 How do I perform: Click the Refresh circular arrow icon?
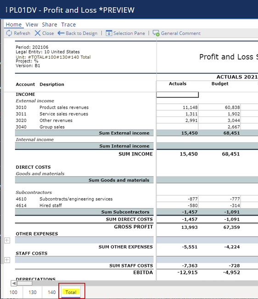(9, 33)
